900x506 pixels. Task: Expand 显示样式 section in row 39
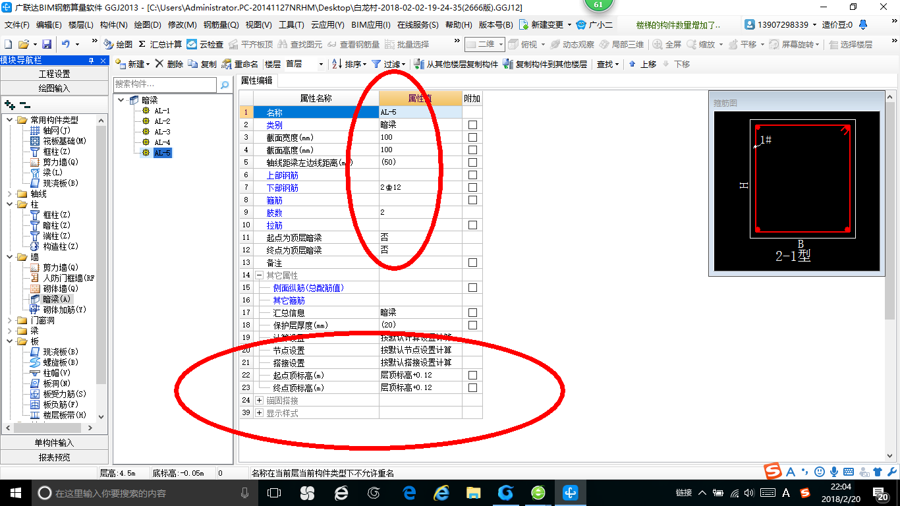click(260, 412)
